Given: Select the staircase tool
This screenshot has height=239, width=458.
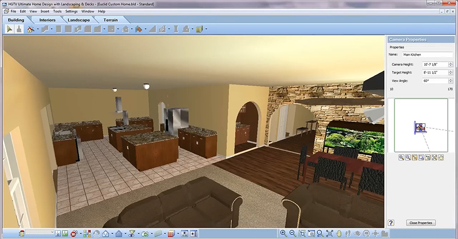Looking at the screenshot, I should click(162, 29).
